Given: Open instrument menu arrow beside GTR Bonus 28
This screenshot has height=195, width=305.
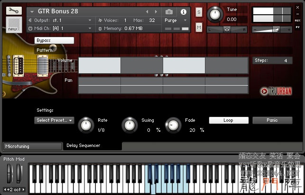Looking at the screenshot, I should click(x=32, y=12).
